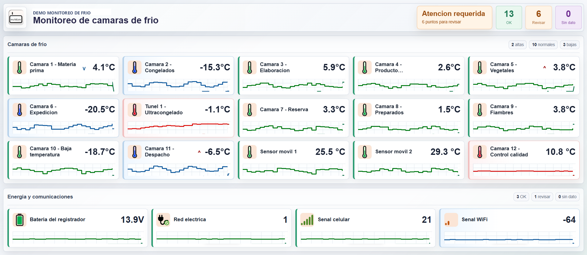
Task: Click the falling trend arrow on Camara 1
Action: tap(84, 69)
